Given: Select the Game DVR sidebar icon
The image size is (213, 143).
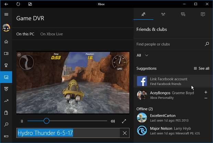Looking at the screenshot, I should (6, 77).
